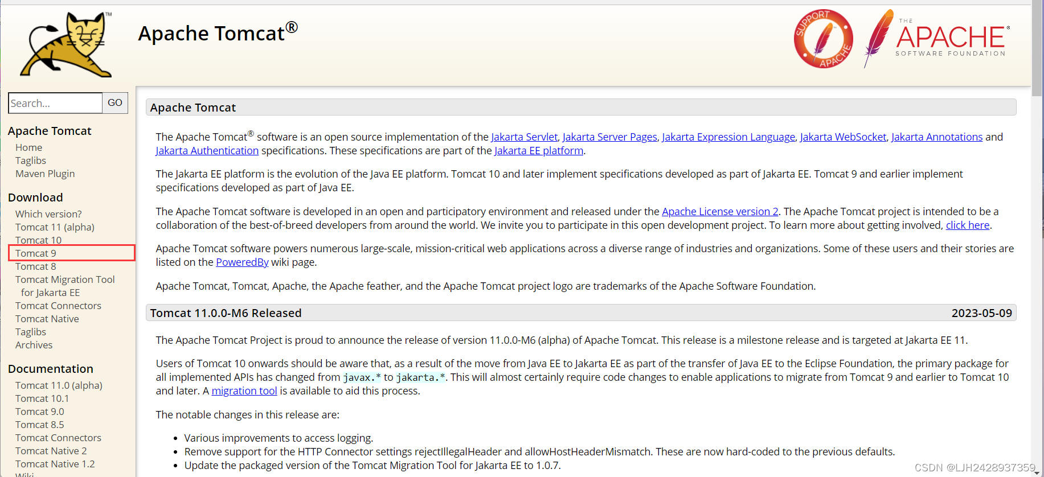Click the Search input field
1044x477 pixels.
tap(55, 103)
